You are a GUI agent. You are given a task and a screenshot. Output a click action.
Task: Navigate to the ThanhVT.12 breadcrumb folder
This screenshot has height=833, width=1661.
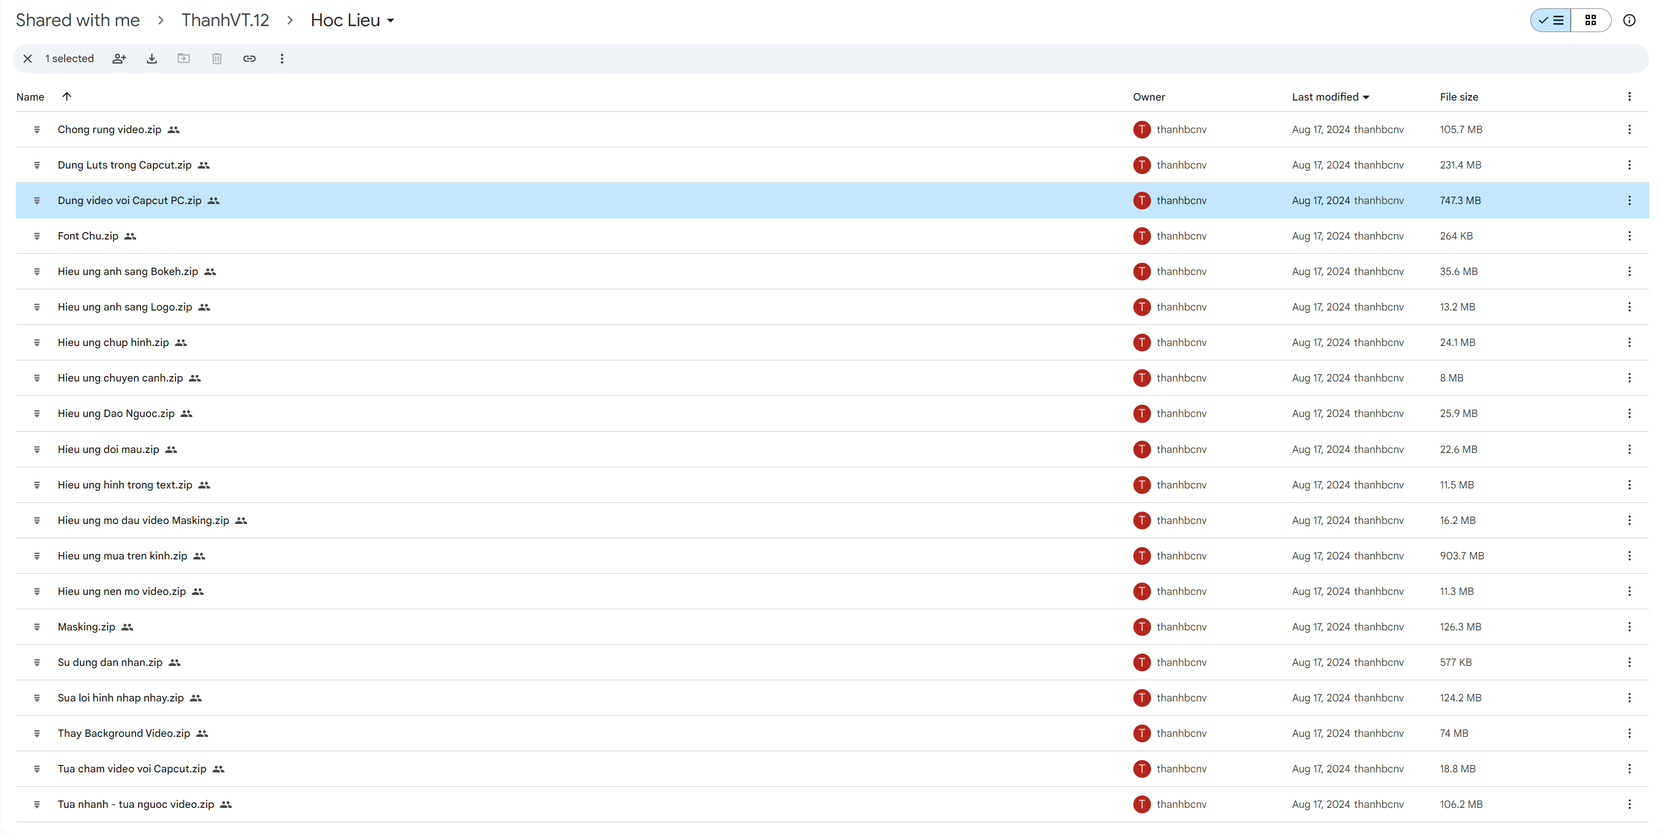click(225, 21)
